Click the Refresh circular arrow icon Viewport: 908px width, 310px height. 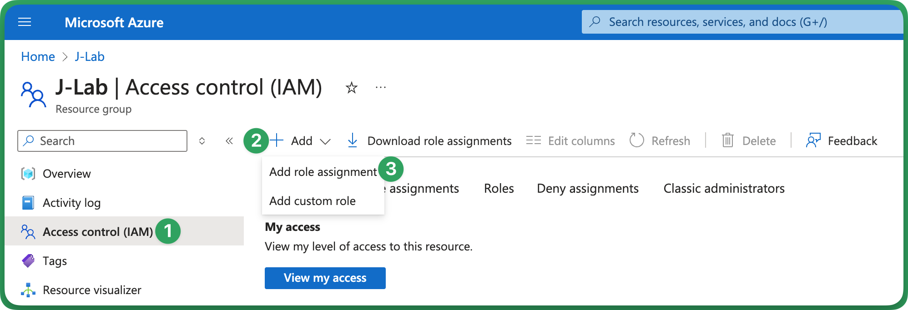tap(636, 141)
